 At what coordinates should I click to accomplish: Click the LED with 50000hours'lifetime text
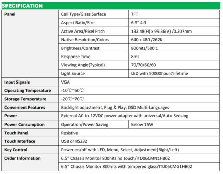160,73
